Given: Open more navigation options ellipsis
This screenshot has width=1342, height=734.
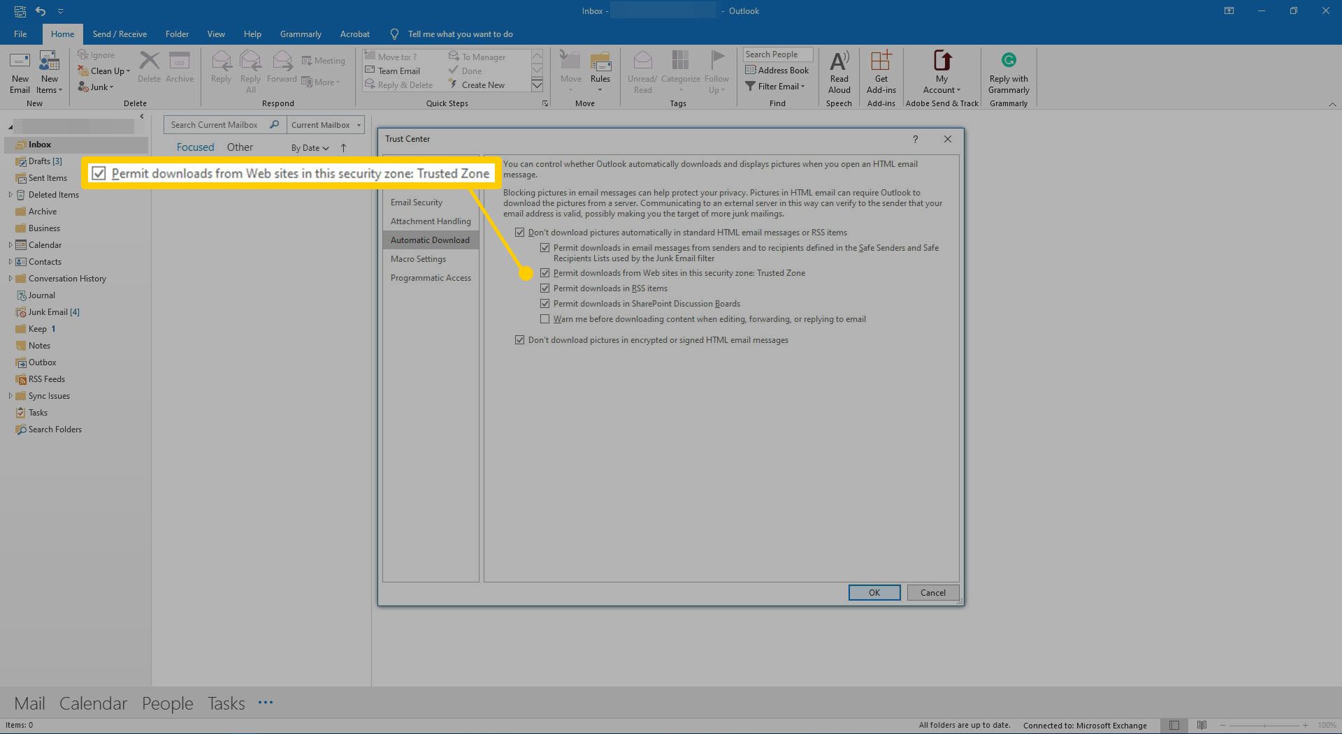Looking at the screenshot, I should coord(266,703).
